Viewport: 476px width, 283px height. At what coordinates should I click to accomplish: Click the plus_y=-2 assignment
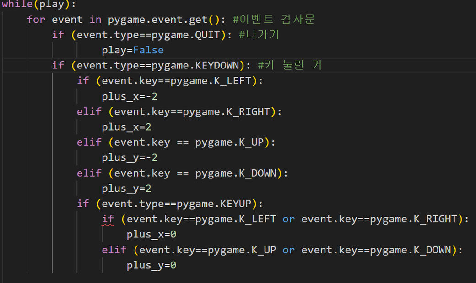coord(130,157)
